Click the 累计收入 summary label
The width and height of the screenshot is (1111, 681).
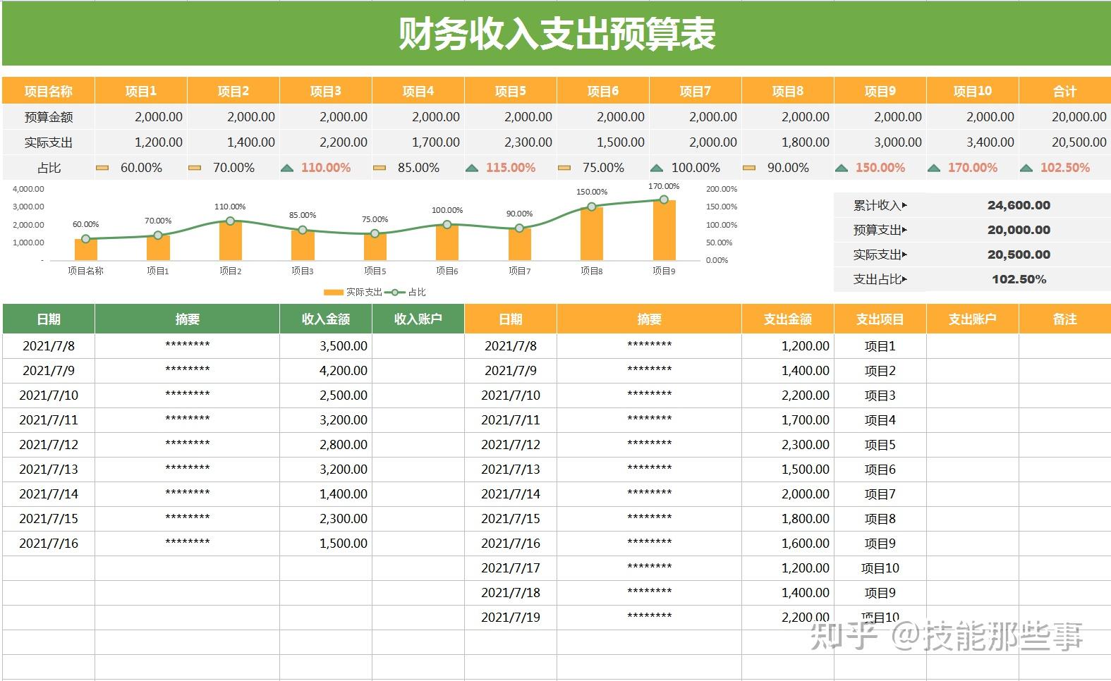coord(880,205)
